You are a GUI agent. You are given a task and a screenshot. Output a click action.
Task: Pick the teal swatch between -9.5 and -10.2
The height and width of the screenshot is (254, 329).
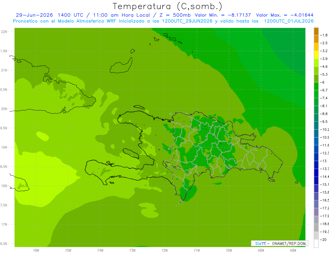tap(316, 125)
